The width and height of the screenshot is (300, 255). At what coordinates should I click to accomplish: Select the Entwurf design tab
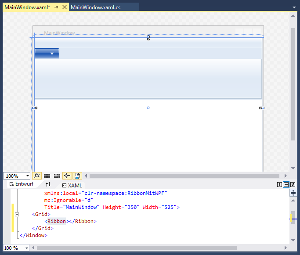tap(22, 185)
